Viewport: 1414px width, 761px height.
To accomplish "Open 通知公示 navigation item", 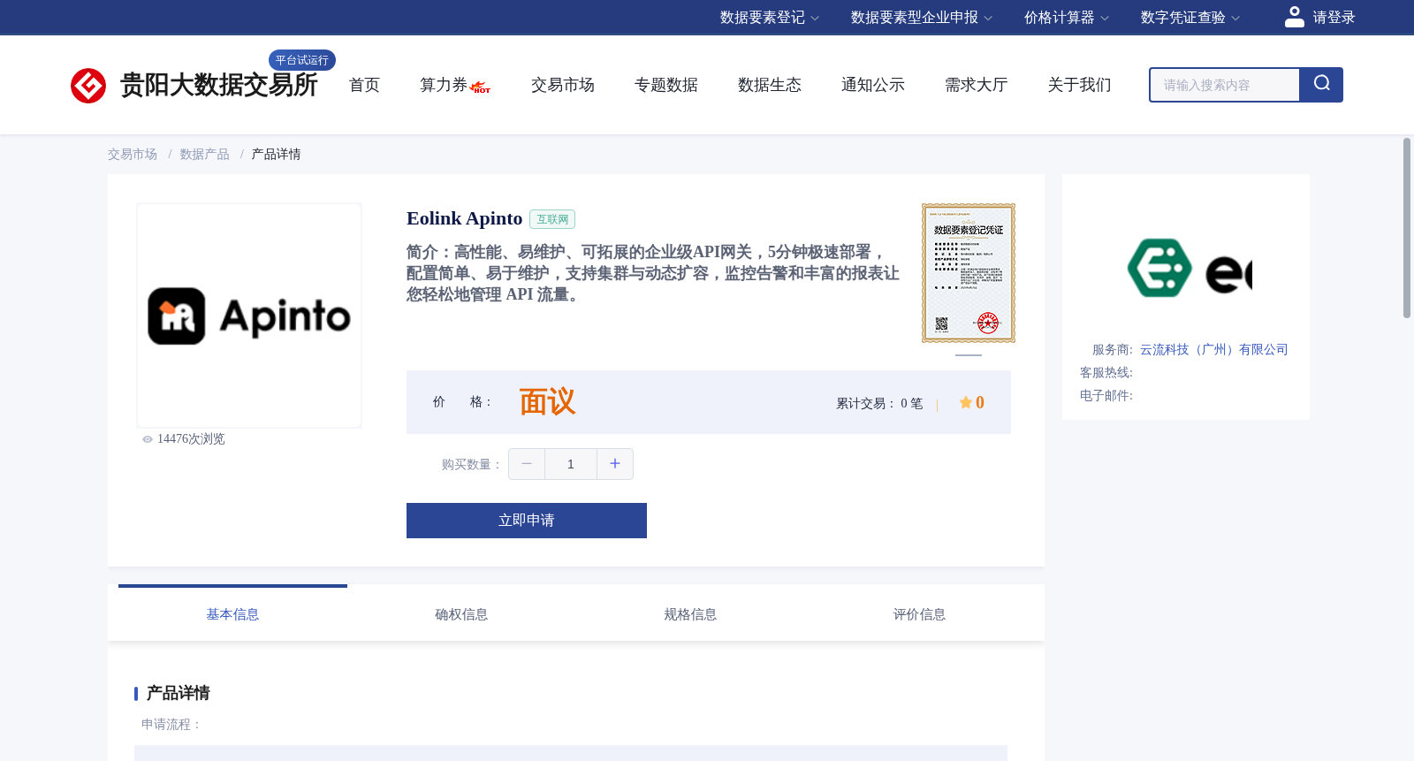I will click(x=873, y=85).
